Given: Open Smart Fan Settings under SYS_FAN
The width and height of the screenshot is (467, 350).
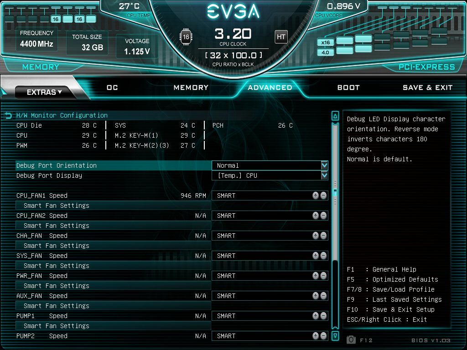Looking at the screenshot, I should pos(113,266).
